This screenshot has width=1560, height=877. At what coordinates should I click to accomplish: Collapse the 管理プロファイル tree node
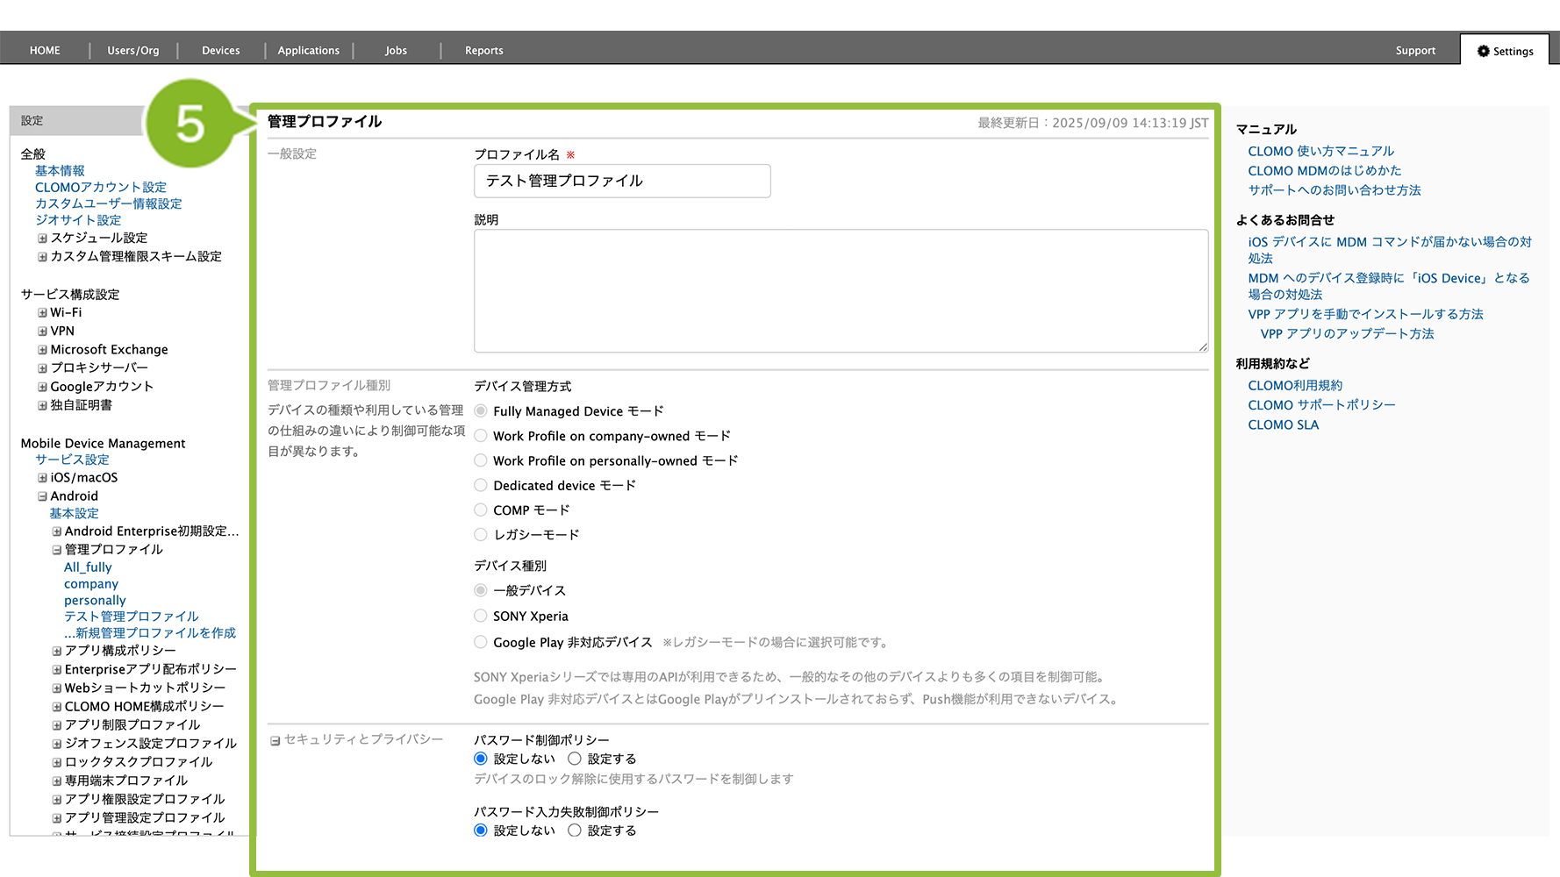tap(56, 550)
